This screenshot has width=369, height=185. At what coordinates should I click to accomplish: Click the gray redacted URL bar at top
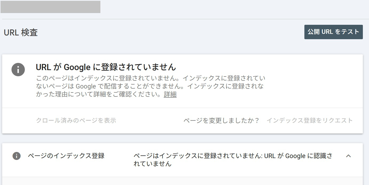click(x=50, y=7)
